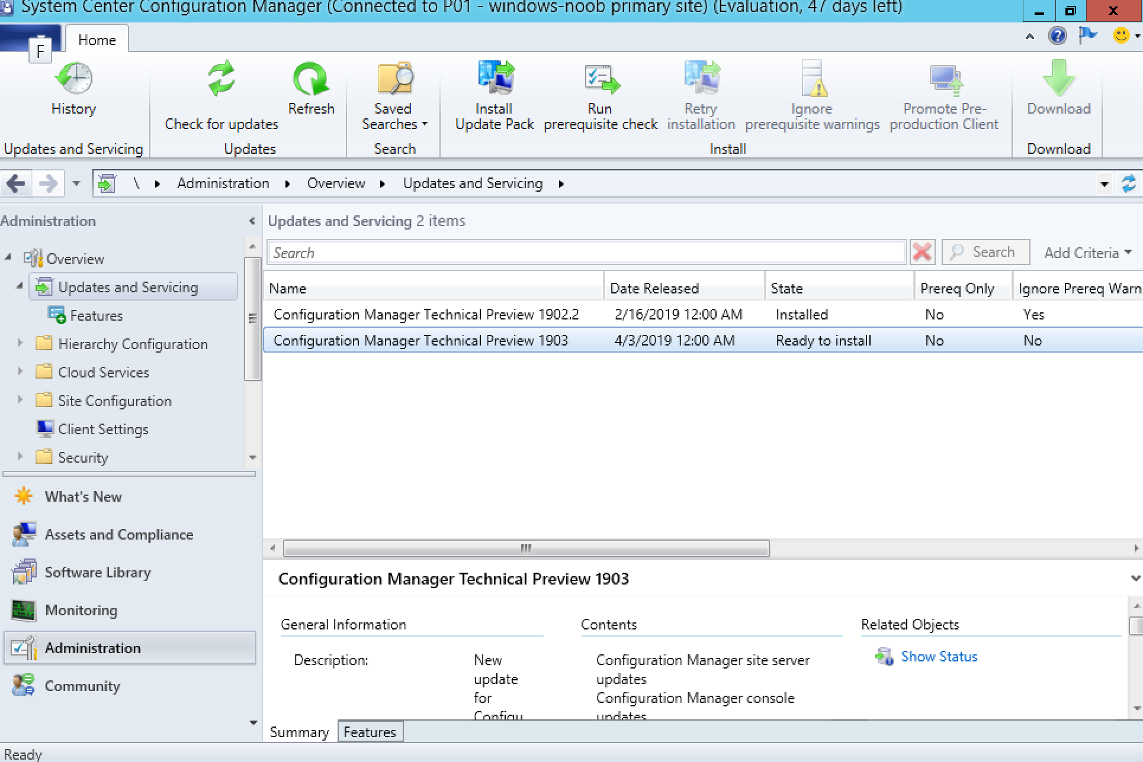Click Administration in the breadcrumb path

[223, 183]
